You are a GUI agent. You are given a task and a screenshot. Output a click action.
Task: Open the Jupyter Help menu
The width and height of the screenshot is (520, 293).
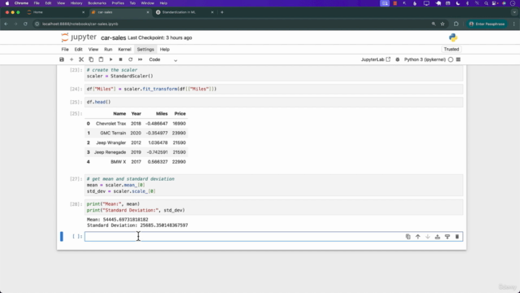tap(165, 49)
